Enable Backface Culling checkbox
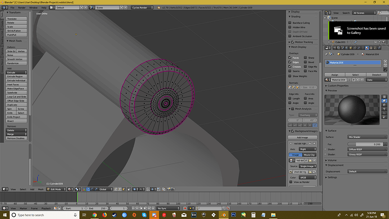This screenshot has width=389, height=219. [290, 23]
